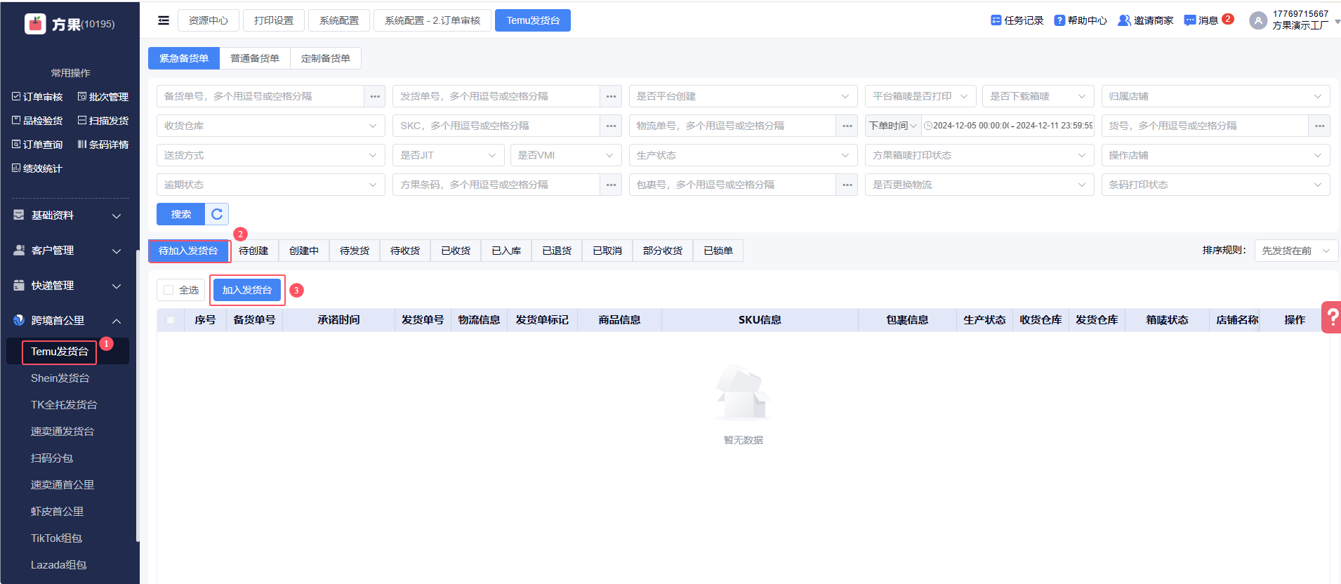Open 帮助中心 help center icon
The height and width of the screenshot is (584, 1341).
1059,20
